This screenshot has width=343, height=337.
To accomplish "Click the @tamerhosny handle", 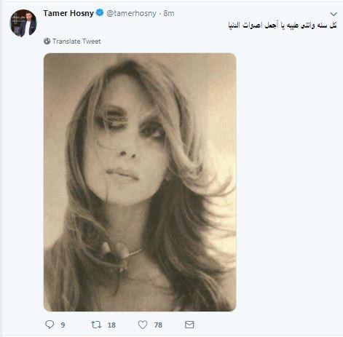I will (x=131, y=13).
